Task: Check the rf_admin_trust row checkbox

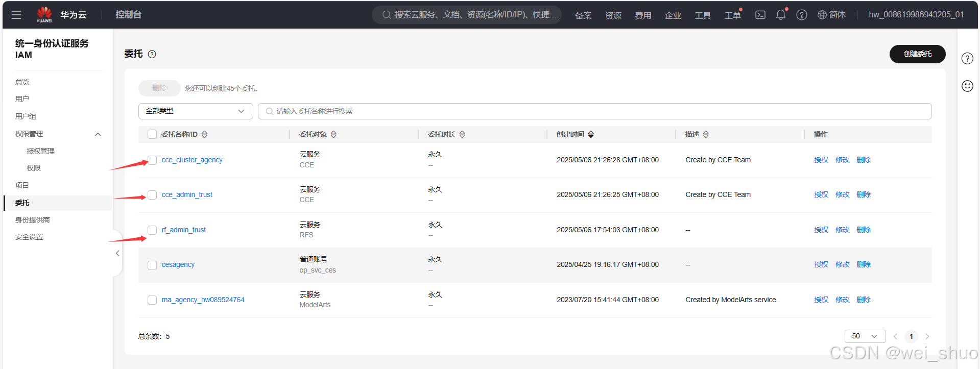Action: point(152,230)
